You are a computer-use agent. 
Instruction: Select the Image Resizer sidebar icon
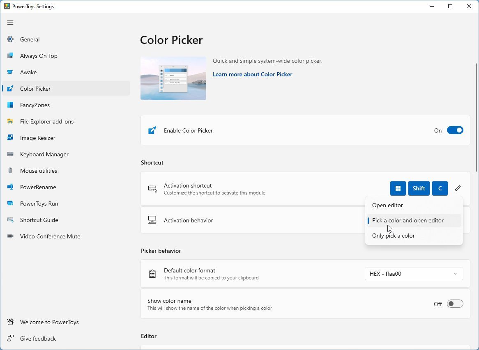pyautogui.click(x=10, y=137)
